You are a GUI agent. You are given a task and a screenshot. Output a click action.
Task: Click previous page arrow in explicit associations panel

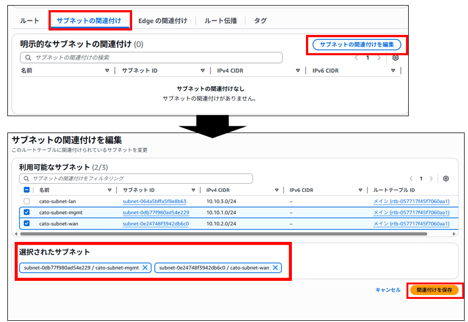pyautogui.click(x=356, y=58)
